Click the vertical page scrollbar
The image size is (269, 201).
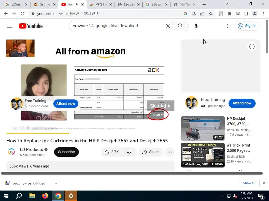[x=267, y=36]
